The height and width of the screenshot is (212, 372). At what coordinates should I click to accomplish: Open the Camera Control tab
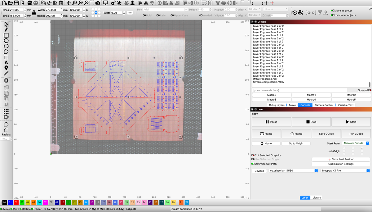point(324,105)
